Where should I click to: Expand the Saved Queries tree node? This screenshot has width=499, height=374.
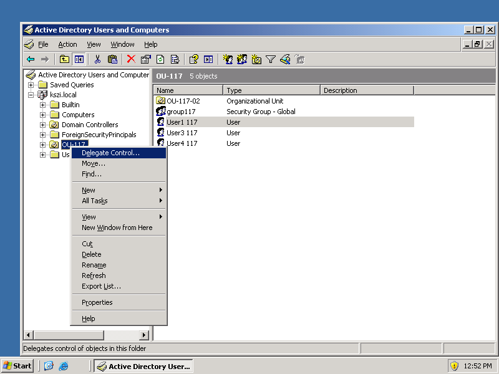(x=31, y=85)
